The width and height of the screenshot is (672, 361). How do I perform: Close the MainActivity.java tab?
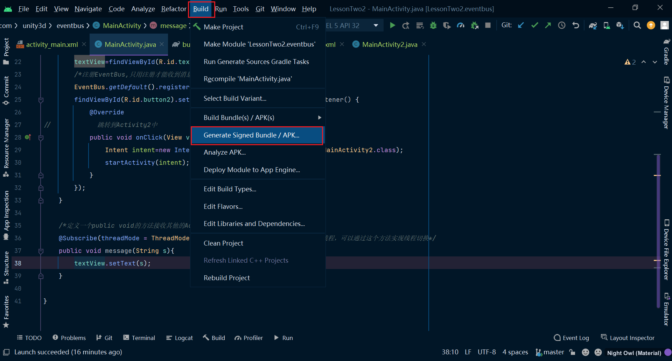[162, 44]
